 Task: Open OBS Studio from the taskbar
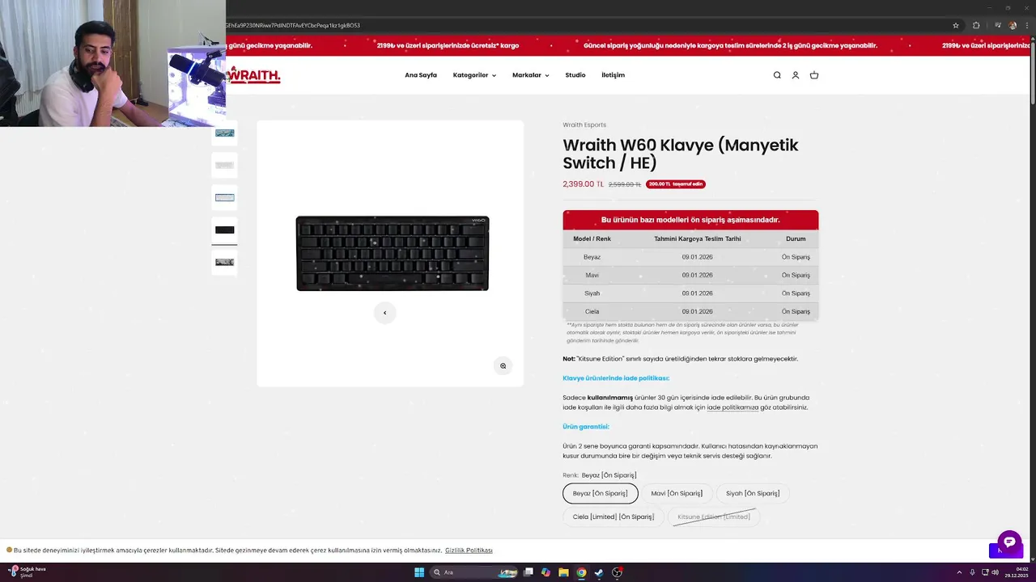click(617, 572)
